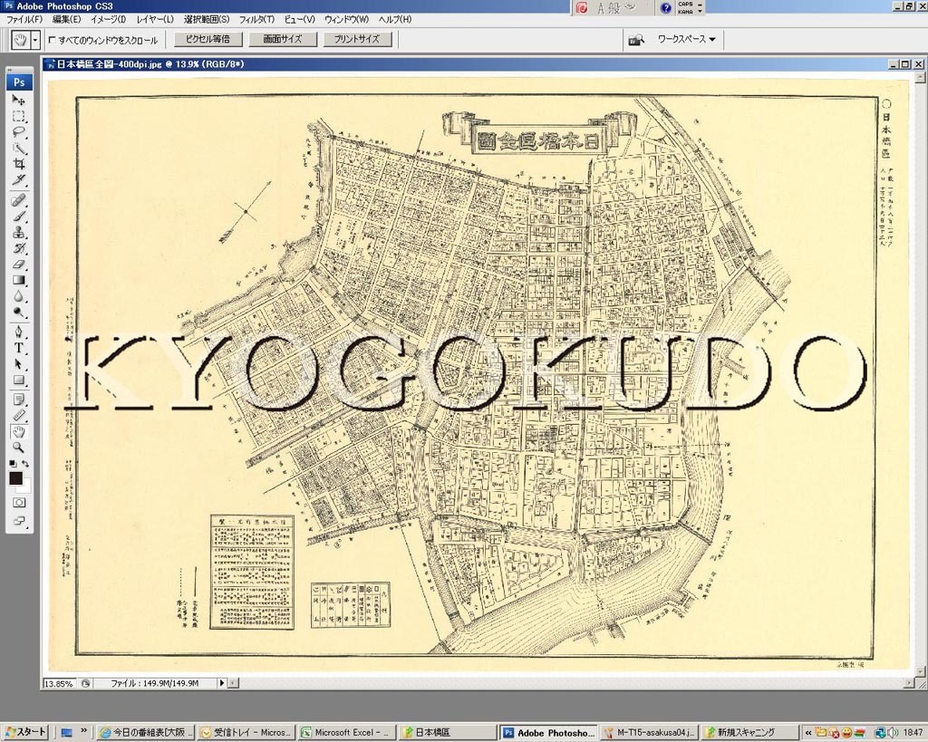Viewport: 928px width, 742px height.
Task: Expand hidden system tray icons
Action: point(808,733)
